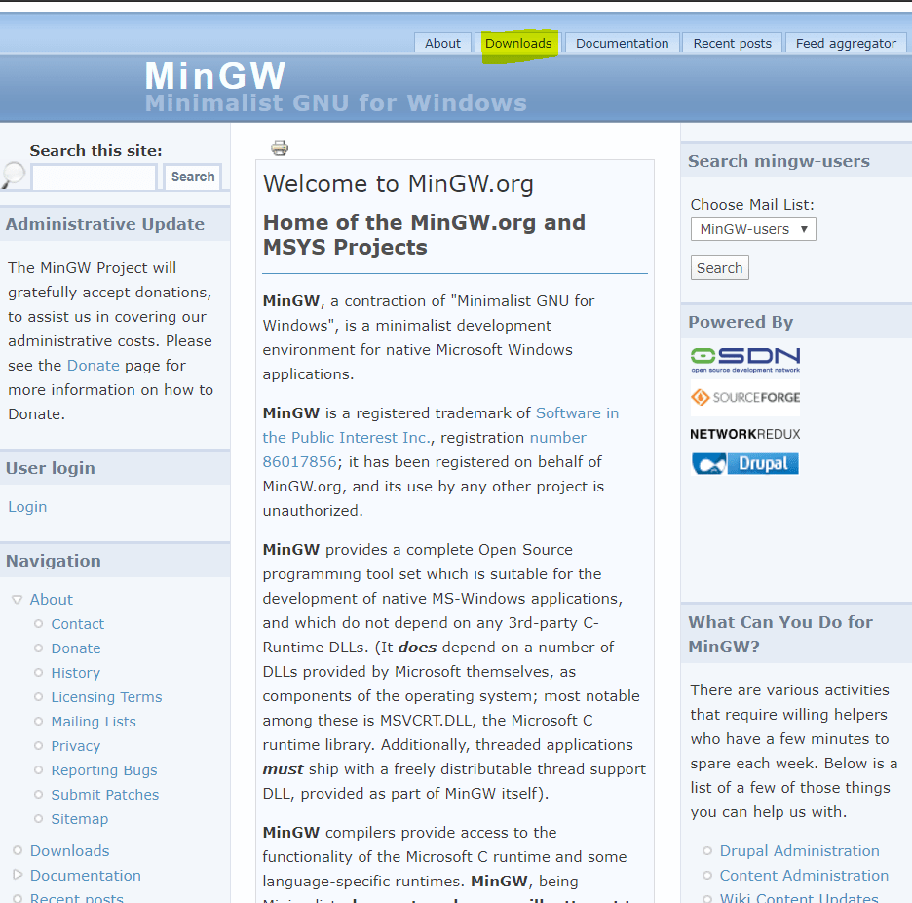912x903 pixels.
Task: Open About in the Navigation menu
Action: (x=52, y=600)
